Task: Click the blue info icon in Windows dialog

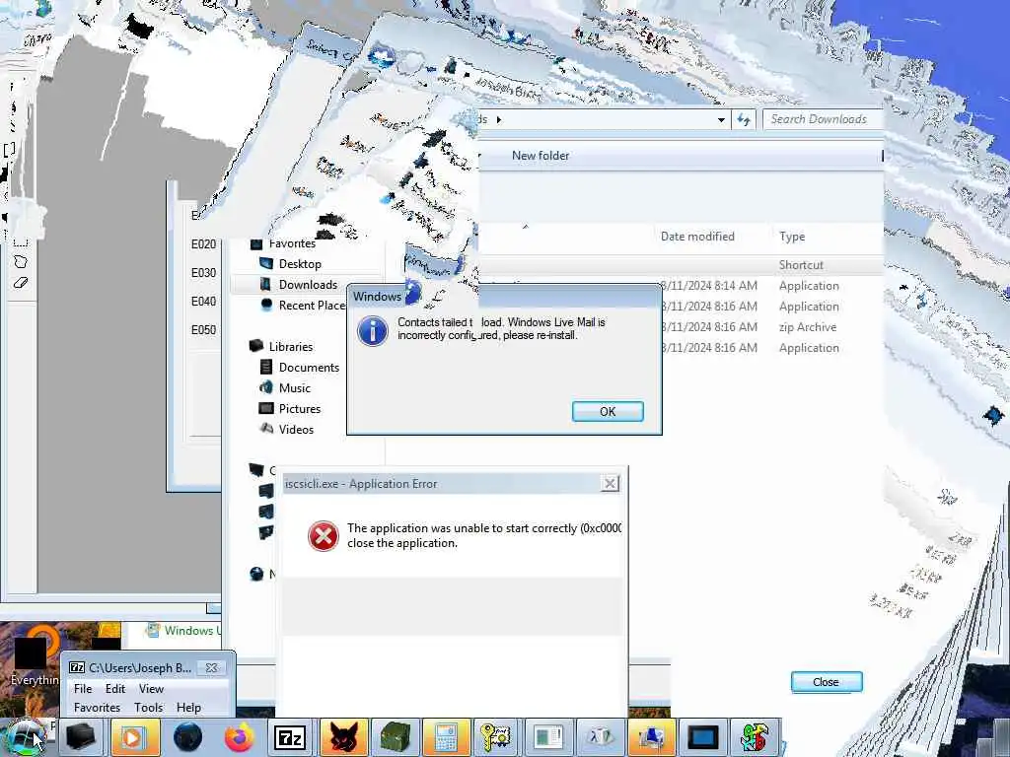Action: pos(372,331)
